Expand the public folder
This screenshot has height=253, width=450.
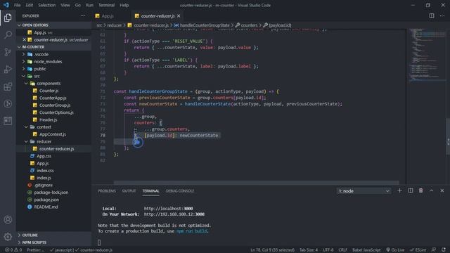click(x=40, y=69)
